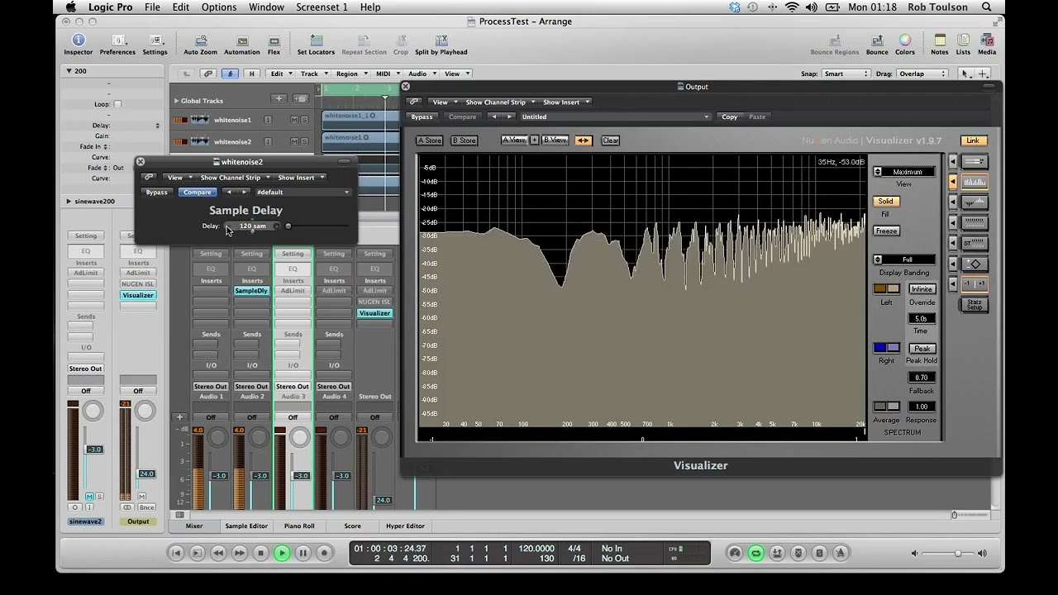
Task: Click the Stats Setup button in Visualizer
Action: tap(975, 304)
